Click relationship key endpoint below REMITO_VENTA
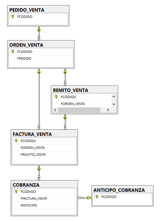160x222 pixels. click(x=65, y=117)
